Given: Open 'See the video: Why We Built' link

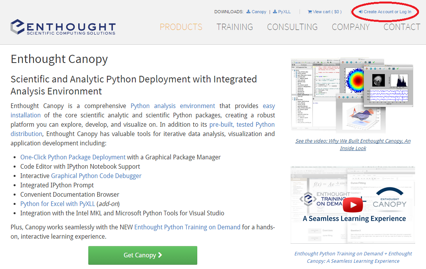Looking at the screenshot, I should point(353,144).
